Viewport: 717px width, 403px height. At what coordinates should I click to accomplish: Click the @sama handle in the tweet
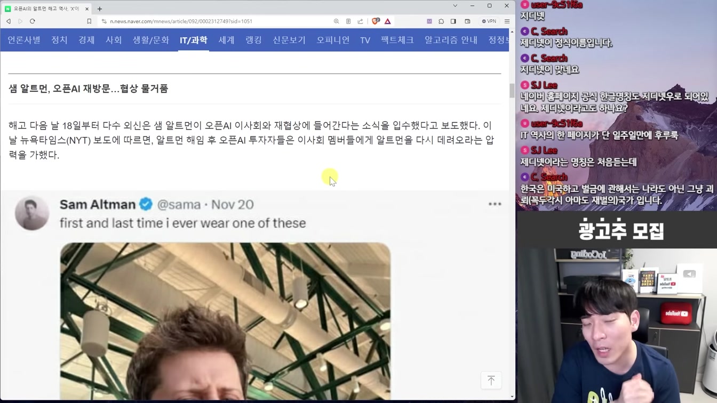[179, 204]
